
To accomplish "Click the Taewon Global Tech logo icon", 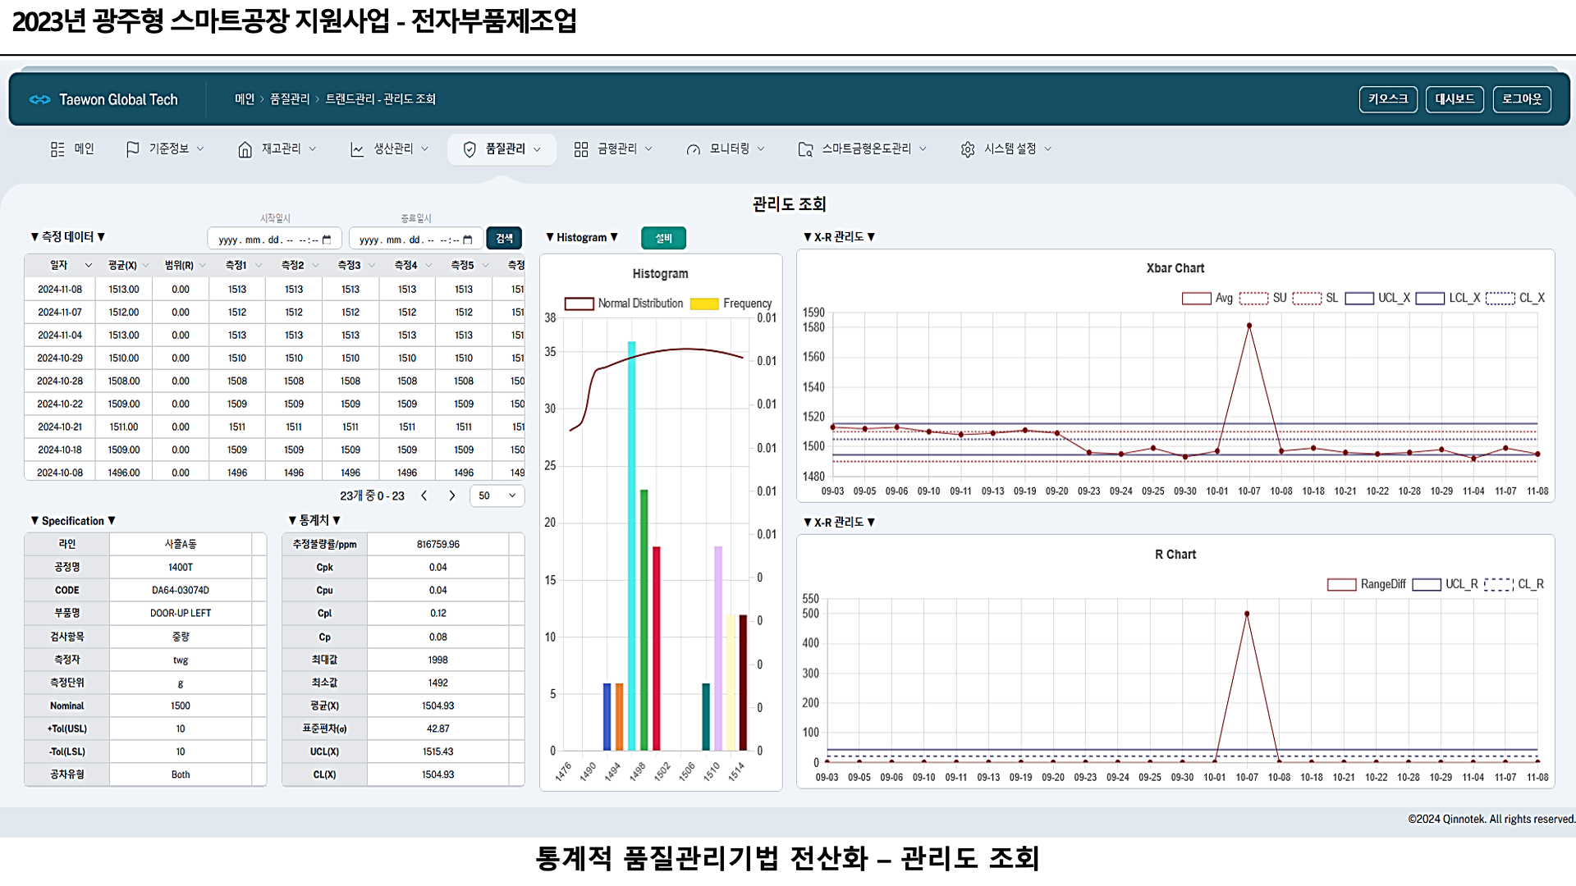I will [39, 99].
